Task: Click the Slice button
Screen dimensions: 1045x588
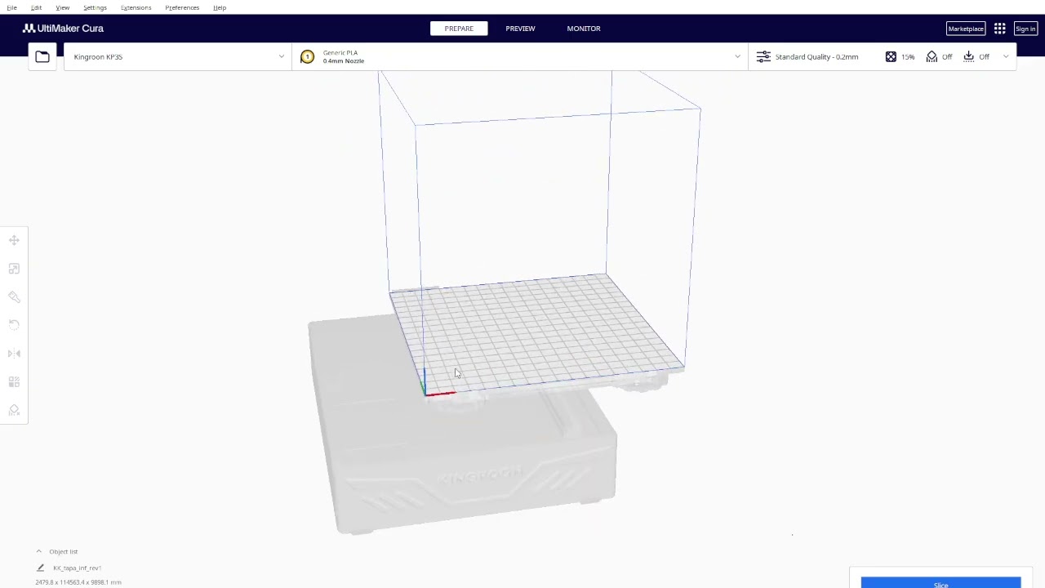Action: pos(940,583)
